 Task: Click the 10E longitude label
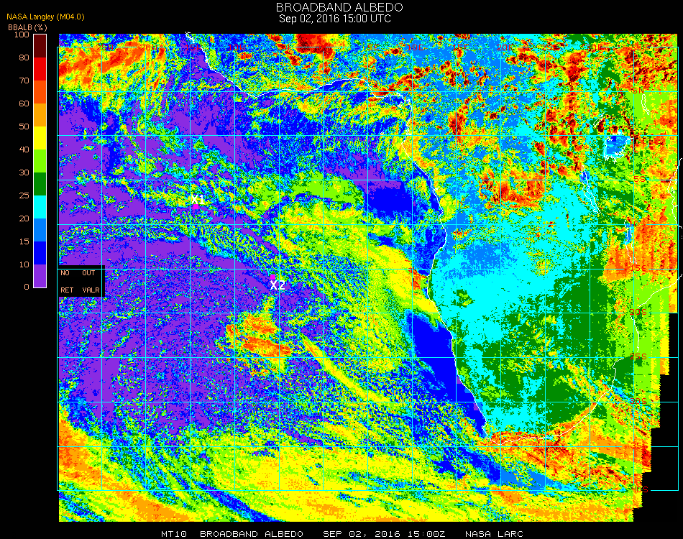pyautogui.click(x=415, y=47)
